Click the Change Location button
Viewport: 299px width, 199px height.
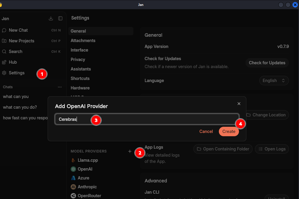(267, 115)
